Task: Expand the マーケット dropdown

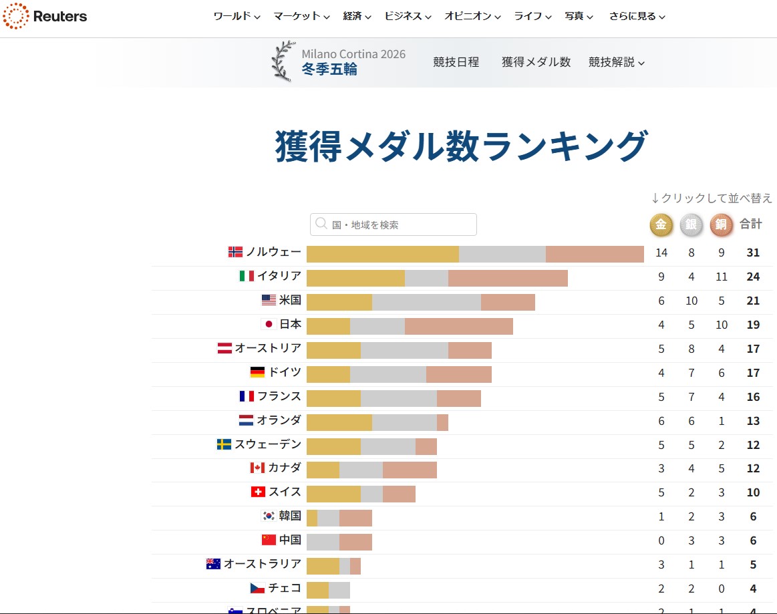Action: click(301, 16)
